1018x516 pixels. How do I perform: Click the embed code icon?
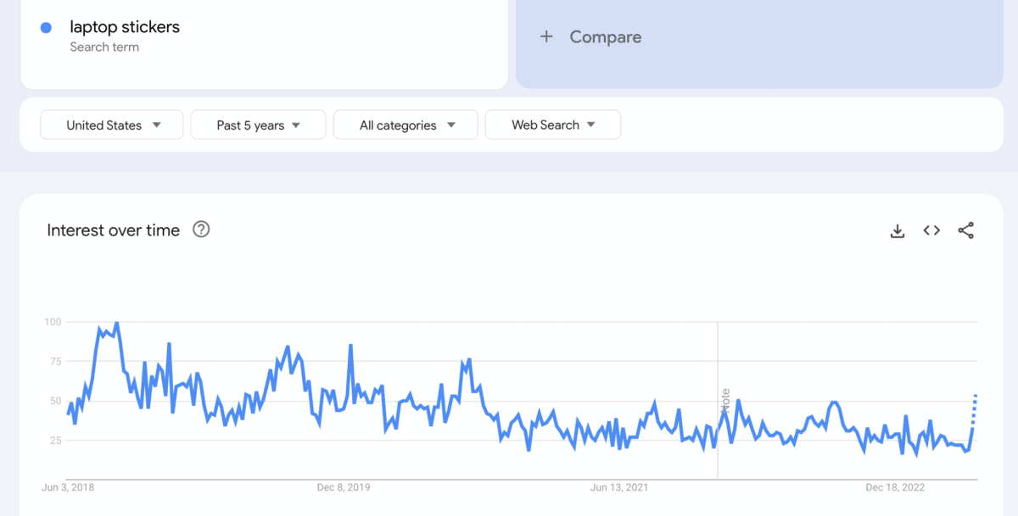pos(931,230)
